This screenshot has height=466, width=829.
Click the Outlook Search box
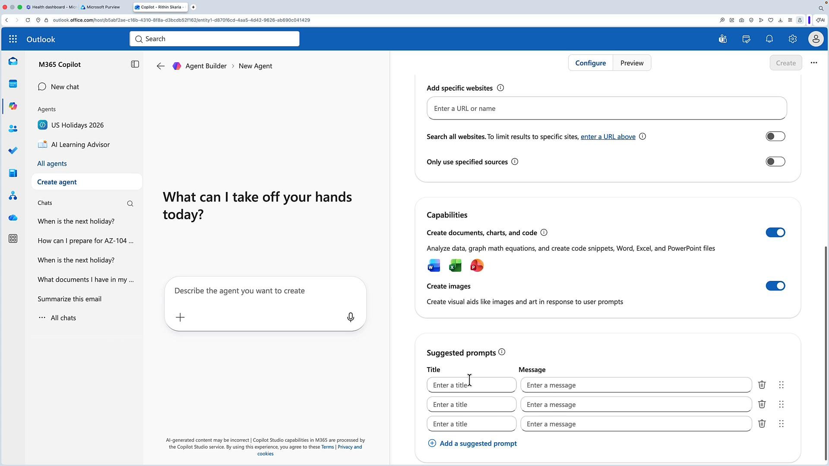(214, 39)
